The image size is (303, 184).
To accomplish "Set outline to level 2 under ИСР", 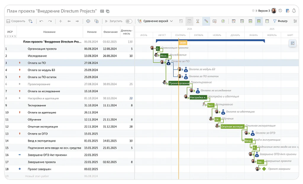I will click(x=8, y=36).
